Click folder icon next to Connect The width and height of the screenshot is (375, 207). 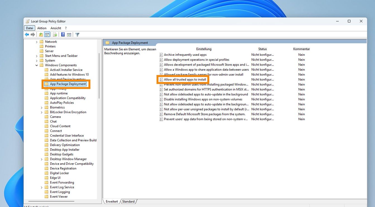(47, 131)
